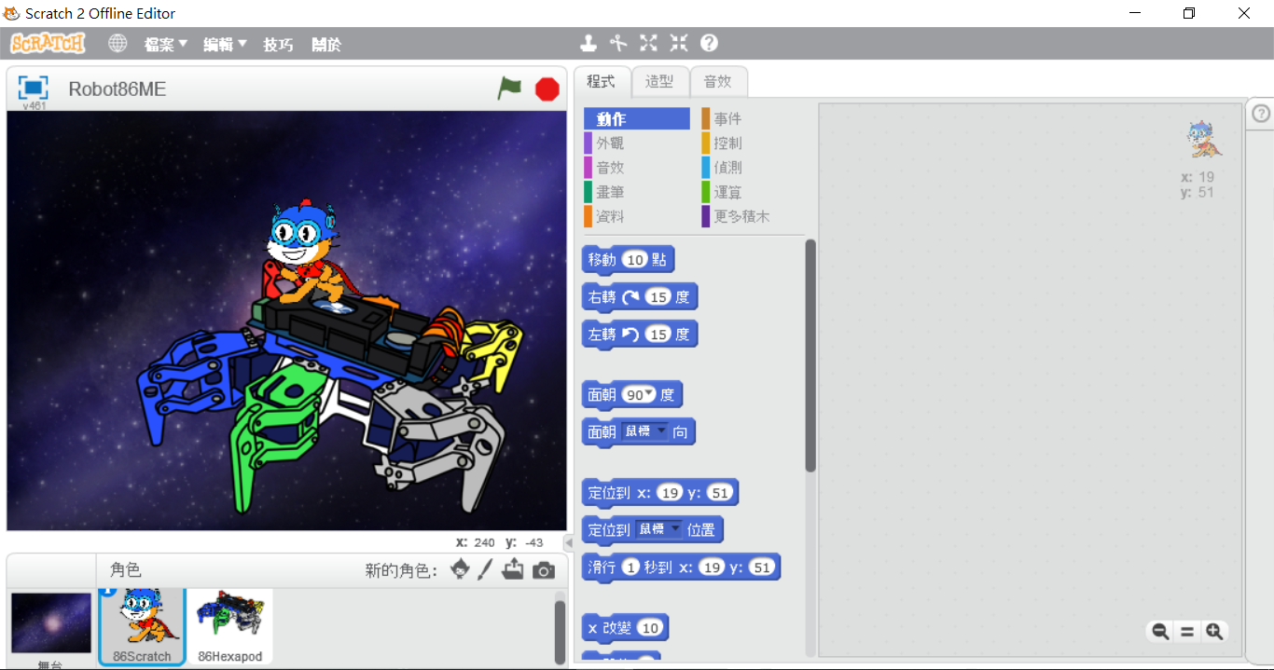Collapse the stage with small triangle
This screenshot has height=670, width=1274.
pyautogui.click(x=568, y=542)
